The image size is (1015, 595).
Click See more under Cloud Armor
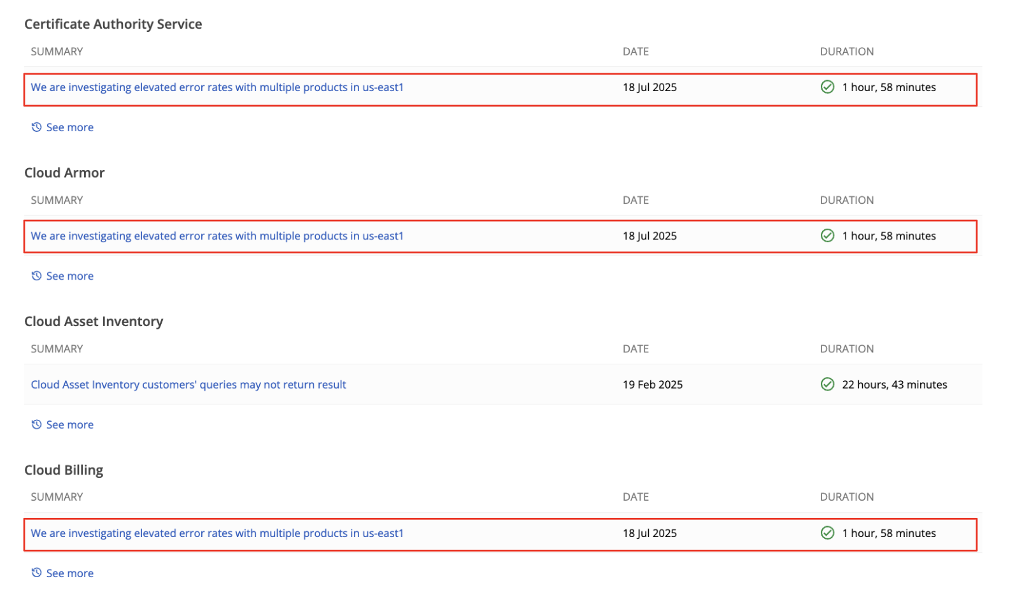(x=70, y=276)
